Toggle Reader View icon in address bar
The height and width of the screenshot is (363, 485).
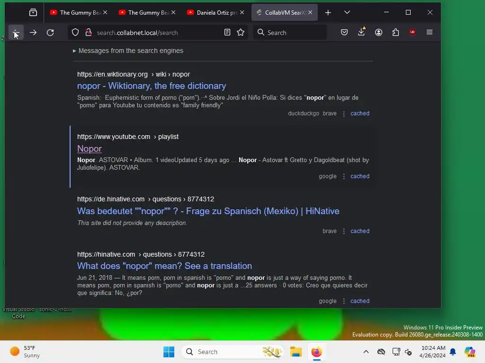pos(227,33)
